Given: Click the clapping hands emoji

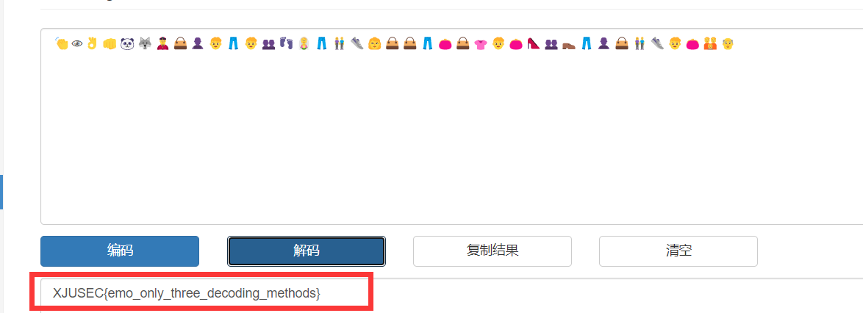Looking at the screenshot, I should coord(61,43).
